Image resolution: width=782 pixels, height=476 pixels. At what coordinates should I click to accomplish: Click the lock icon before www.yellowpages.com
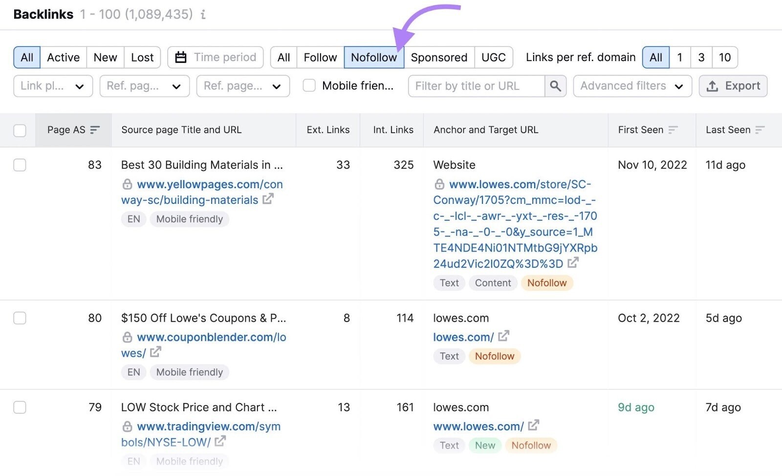pyautogui.click(x=127, y=184)
